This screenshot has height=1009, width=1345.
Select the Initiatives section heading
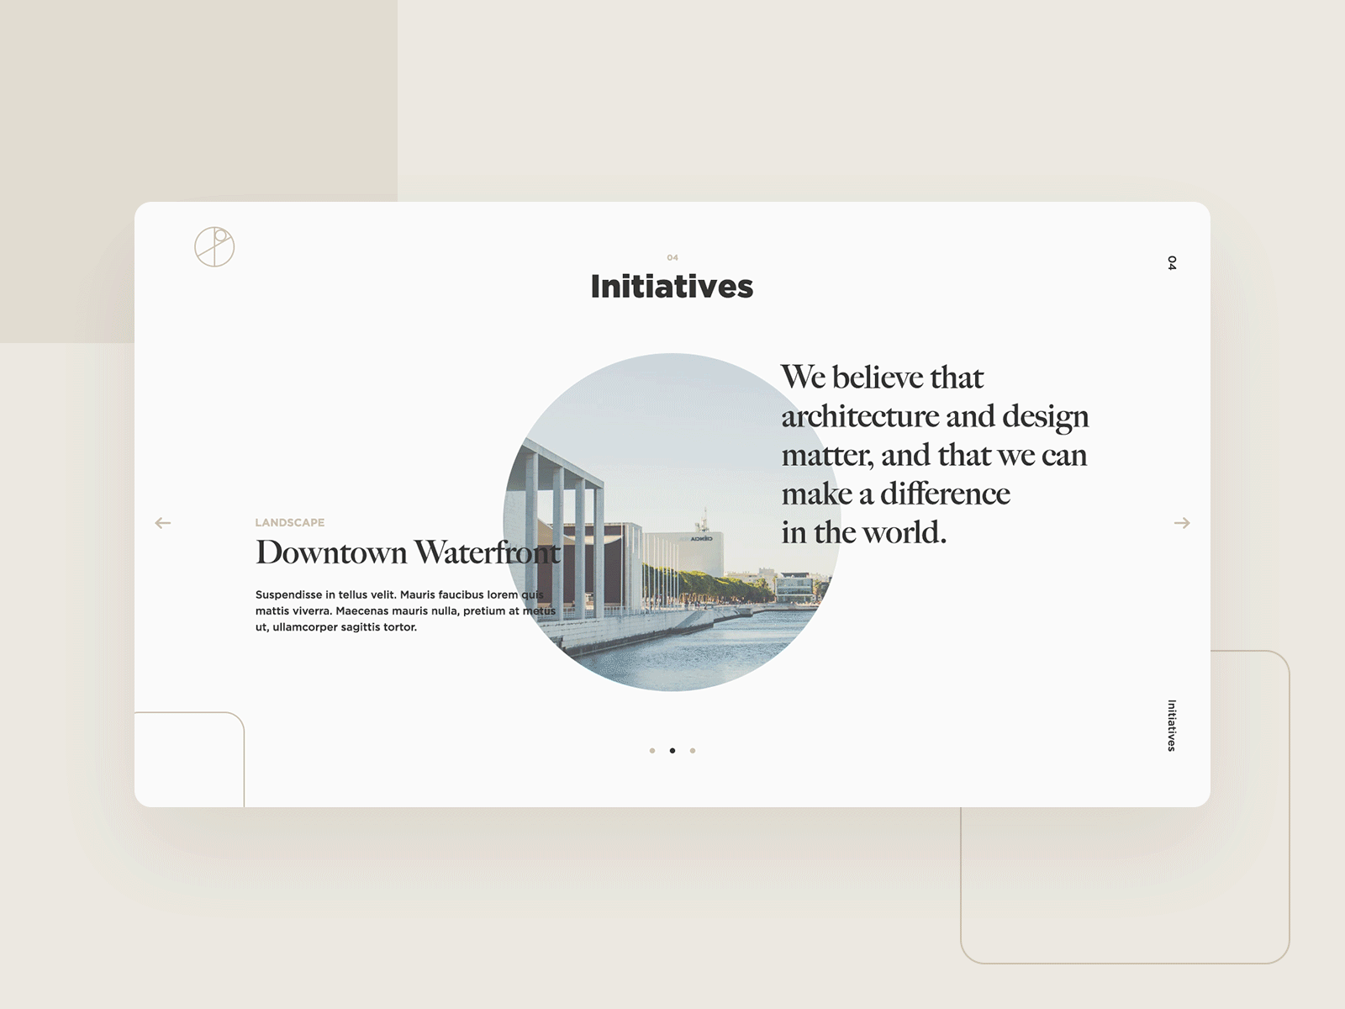pos(671,287)
